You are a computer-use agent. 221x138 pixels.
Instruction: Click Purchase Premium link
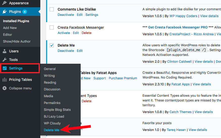(123, 78)
